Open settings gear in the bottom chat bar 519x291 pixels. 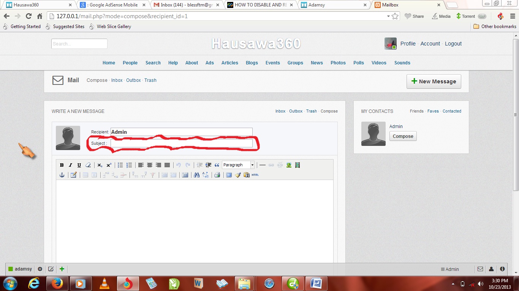click(40, 269)
